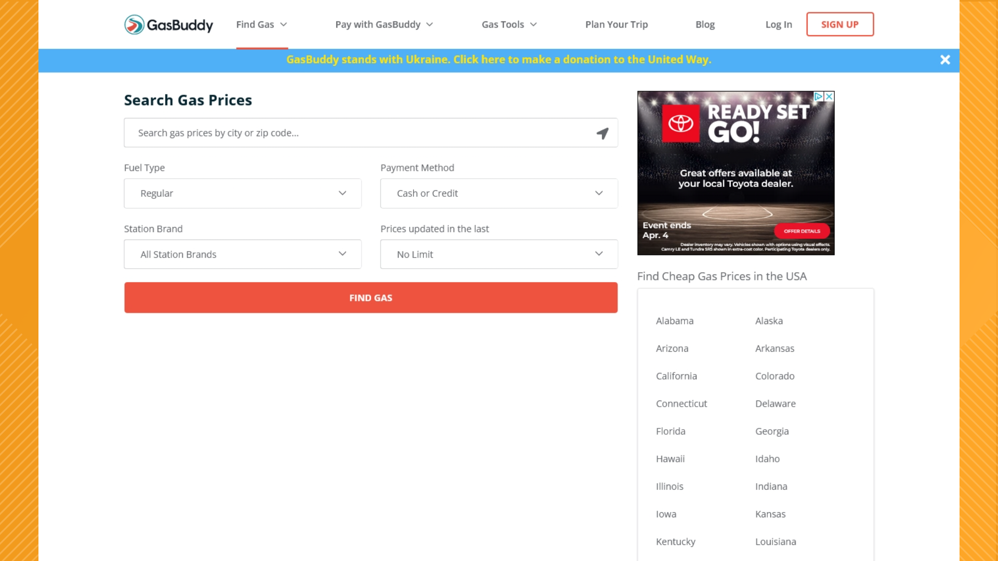
Task: Focus the city or zip search field
Action: click(359, 133)
